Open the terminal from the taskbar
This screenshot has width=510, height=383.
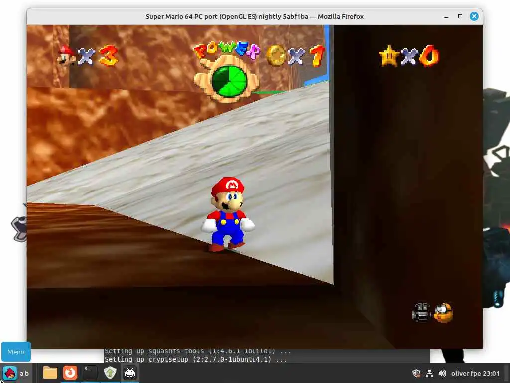tap(90, 373)
